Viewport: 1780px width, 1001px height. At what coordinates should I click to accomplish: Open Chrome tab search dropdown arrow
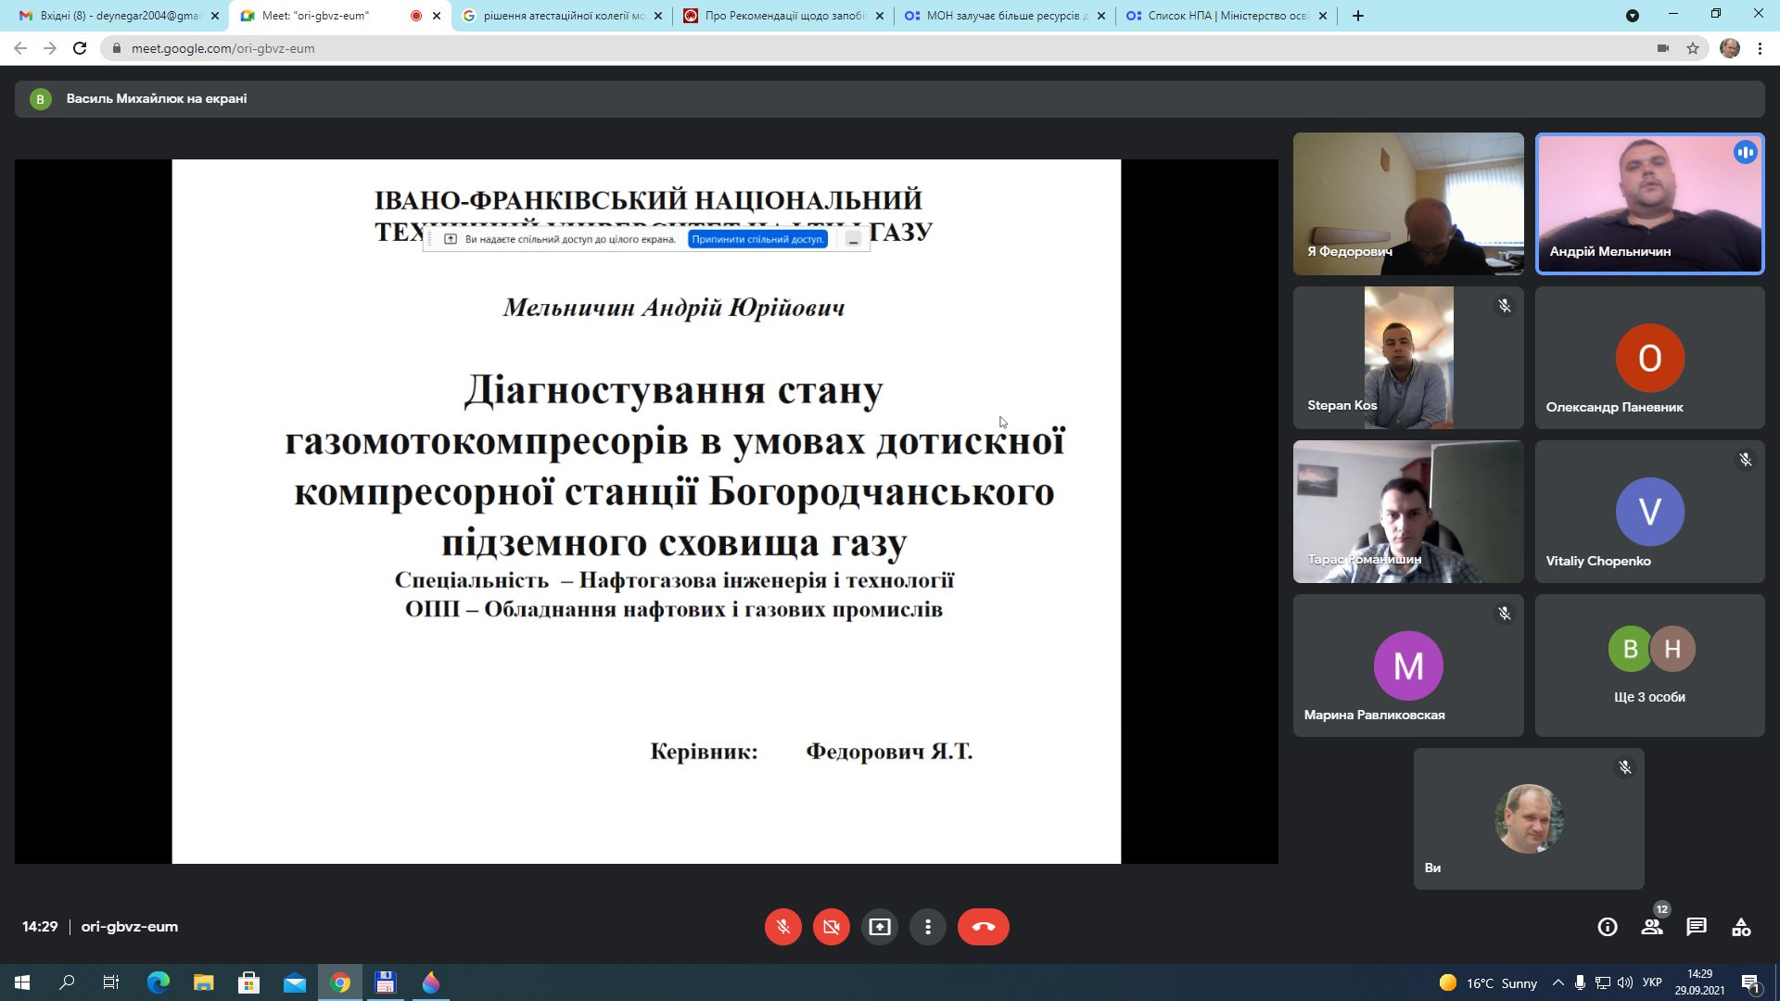(x=1632, y=16)
